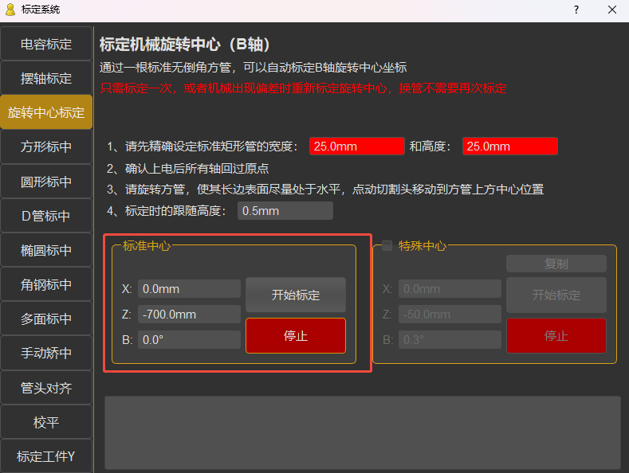Click 开始标定 in 标准中心 panel
629x473 pixels.
[x=296, y=295]
